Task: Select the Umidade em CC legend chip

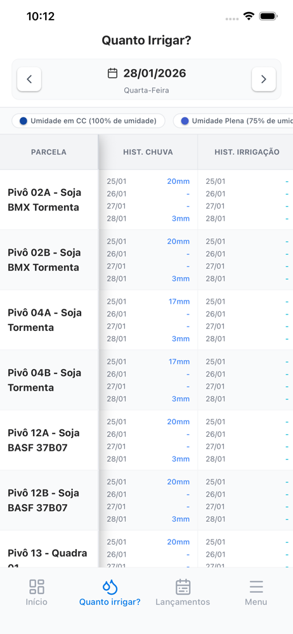Action: (88, 121)
